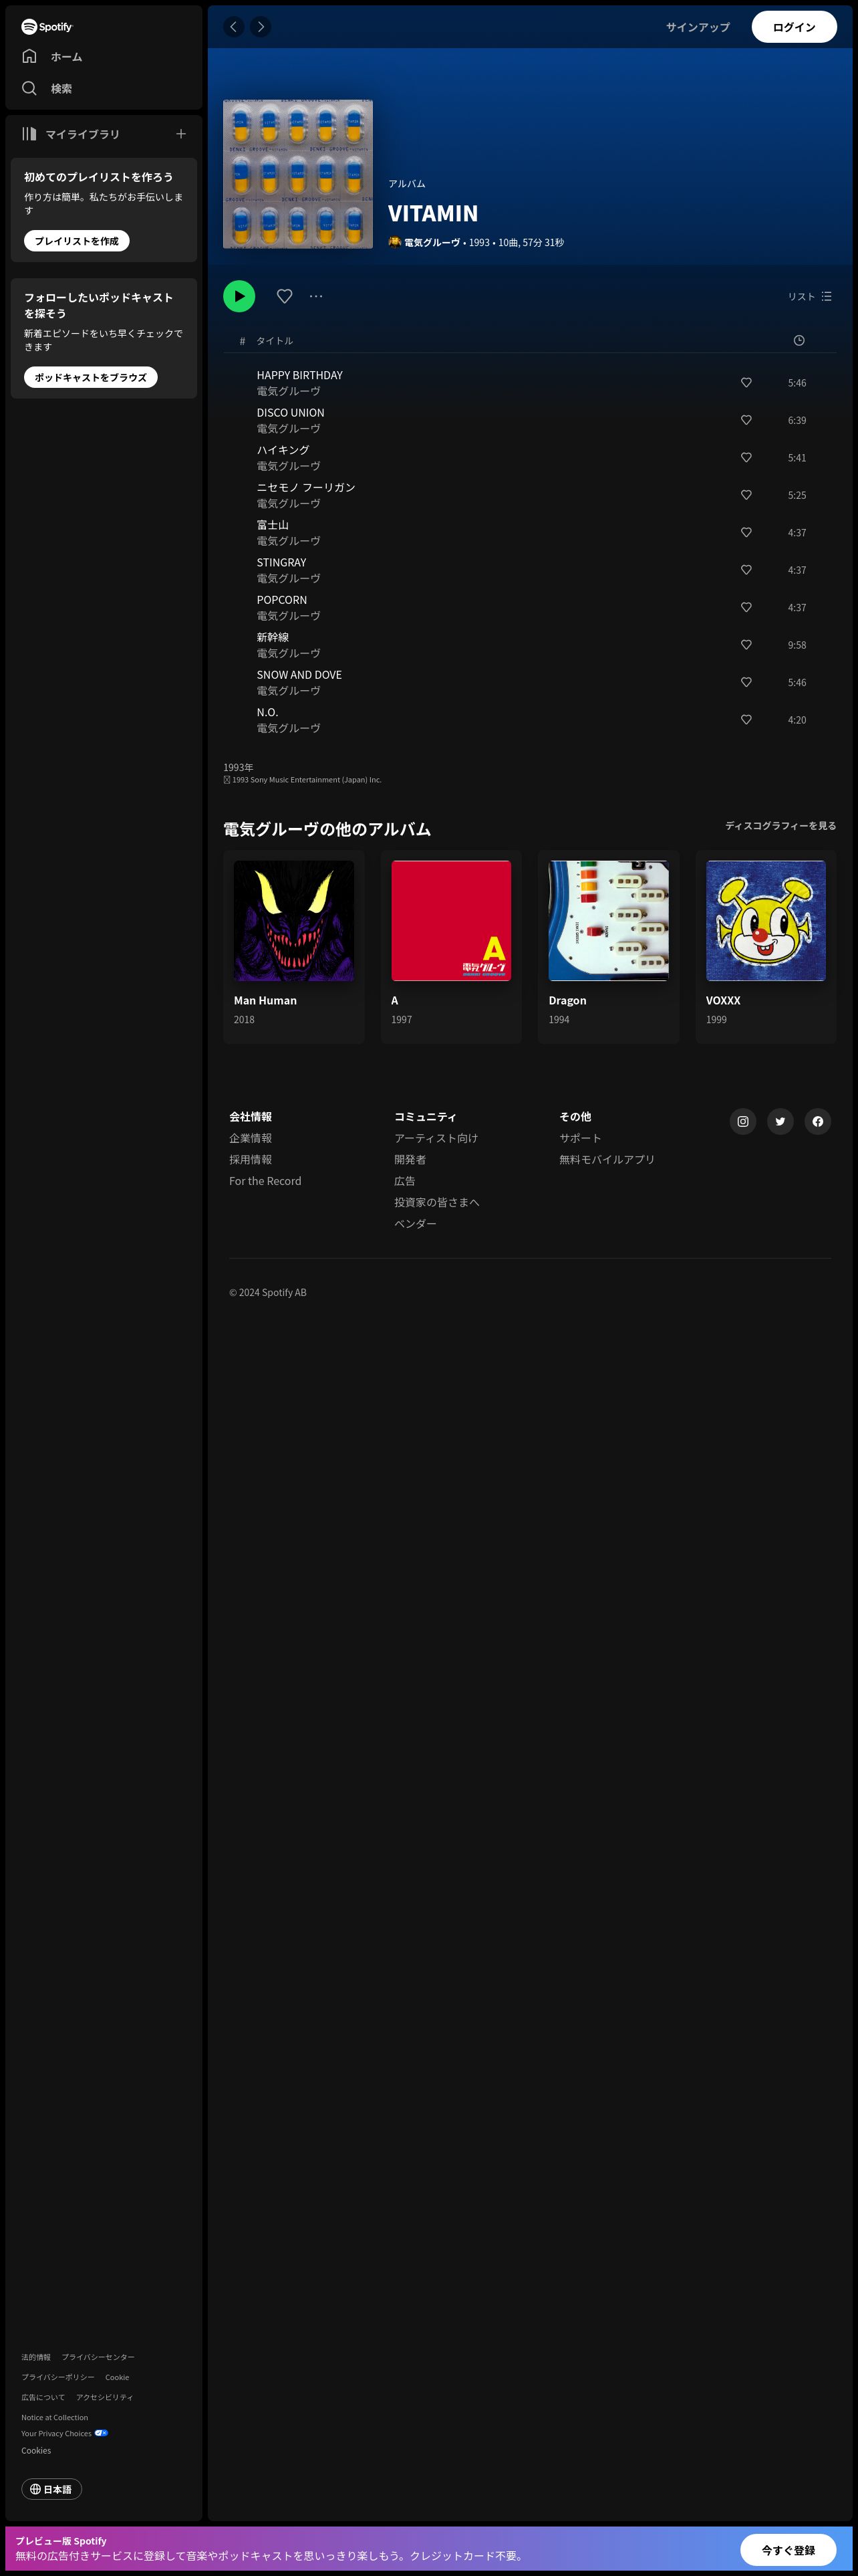
Task: Click ディスコグラフィーを見る link
Action: click(781, 826)
